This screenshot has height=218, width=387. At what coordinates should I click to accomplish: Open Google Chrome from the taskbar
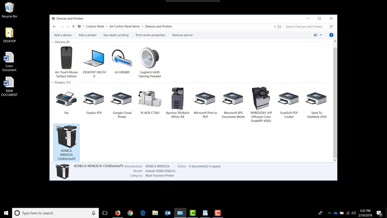[130, 213]
